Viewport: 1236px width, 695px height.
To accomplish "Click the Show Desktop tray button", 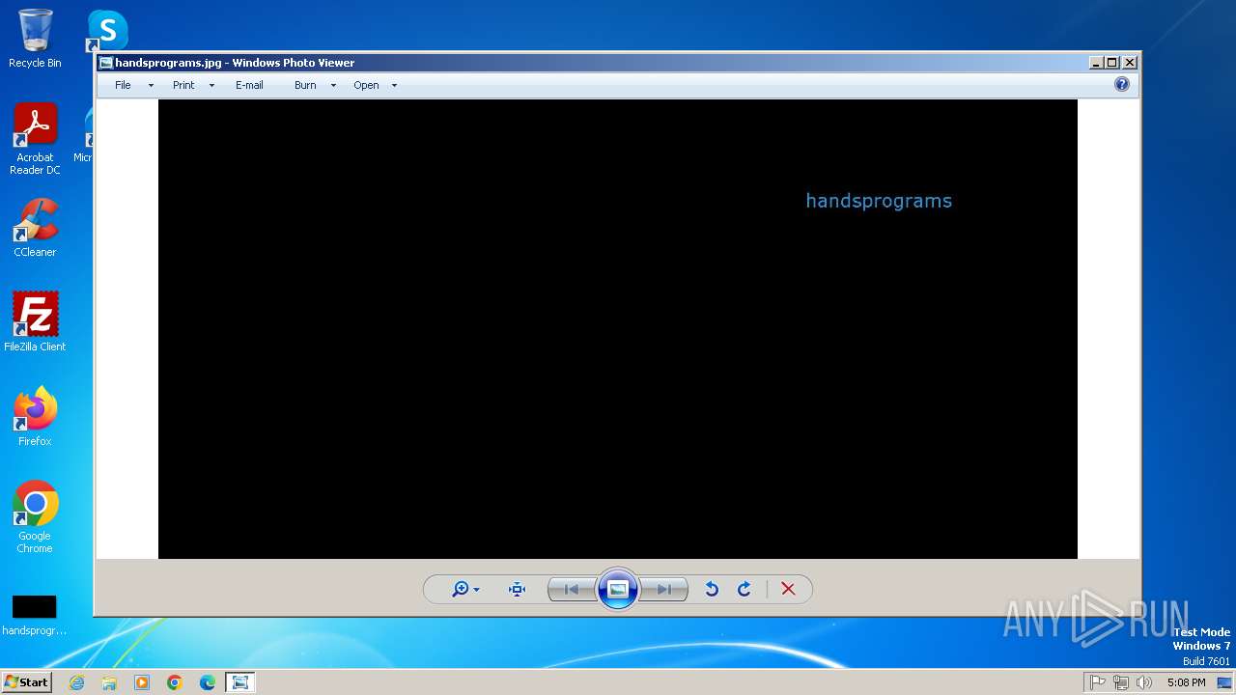I will pos(1224,682).
